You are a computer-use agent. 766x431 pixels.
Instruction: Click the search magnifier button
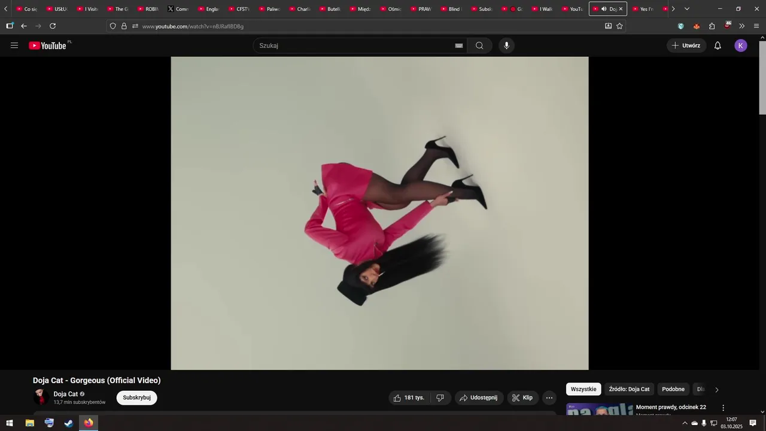tap(479, 45)
